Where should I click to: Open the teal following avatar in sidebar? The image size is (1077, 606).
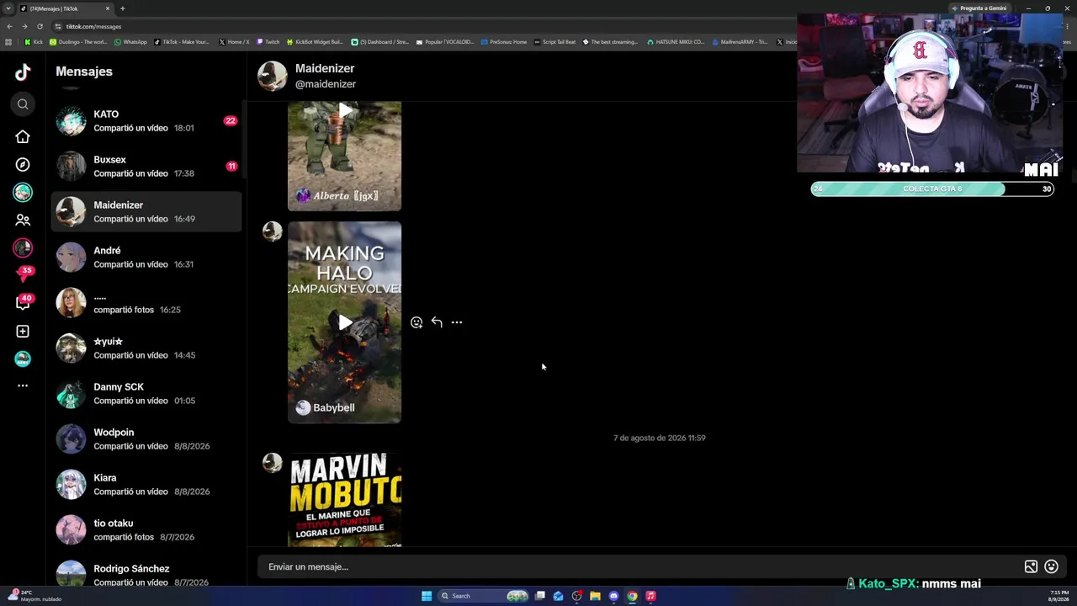point(23,193)
